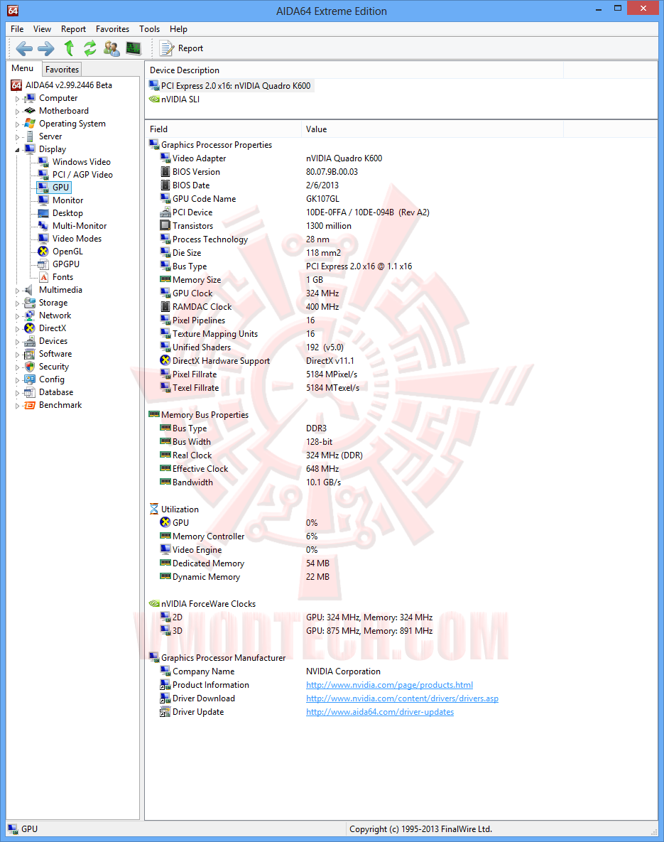This screenshot has width=664, height=842.
Task: Go back with the blue left arrow
Action: 24,48
